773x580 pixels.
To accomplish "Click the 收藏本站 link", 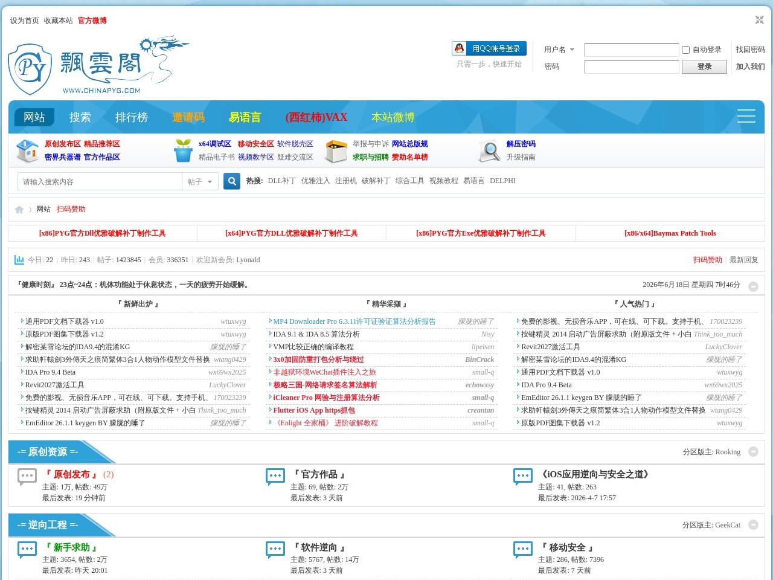I will click(59, 21).
